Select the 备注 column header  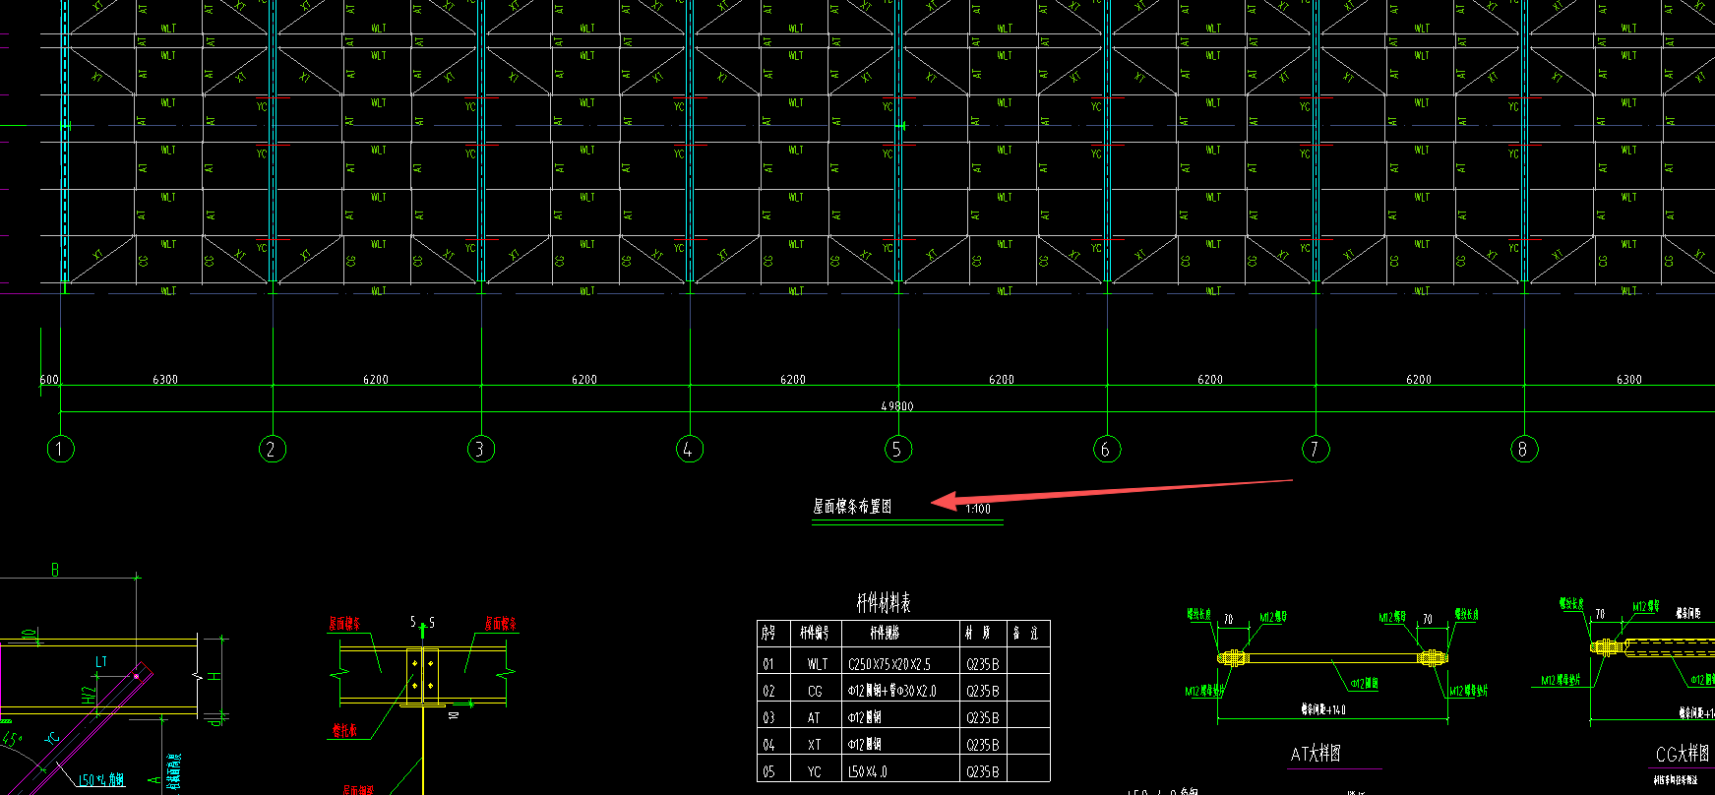click(1026, 633)
